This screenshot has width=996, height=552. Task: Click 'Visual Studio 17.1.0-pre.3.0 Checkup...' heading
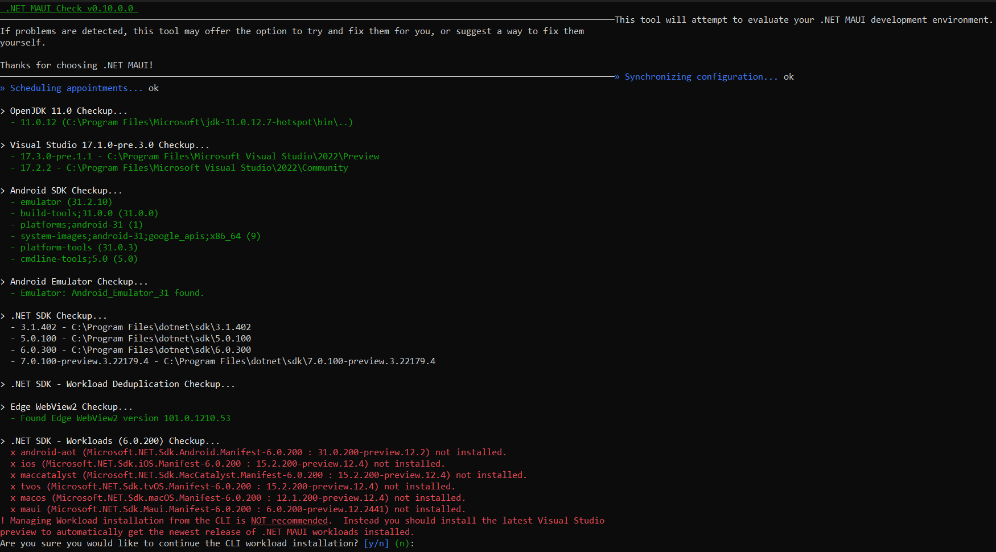pyautogui.click(x=110, y=145)
